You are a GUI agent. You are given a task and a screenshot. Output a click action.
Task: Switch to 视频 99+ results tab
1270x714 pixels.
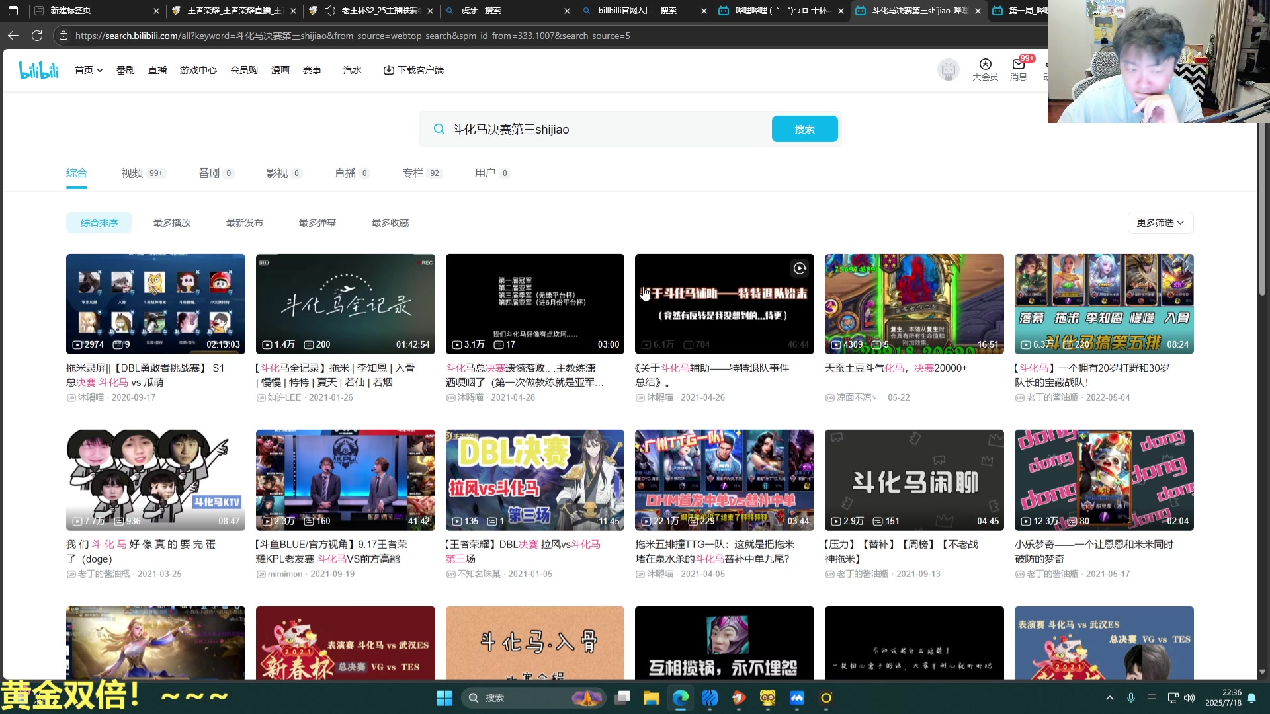(143, 173)
